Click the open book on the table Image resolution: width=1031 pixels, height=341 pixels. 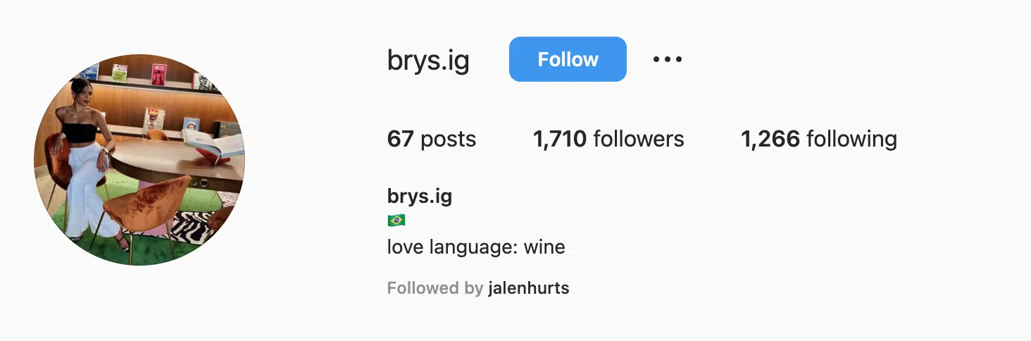pos(214,144)
